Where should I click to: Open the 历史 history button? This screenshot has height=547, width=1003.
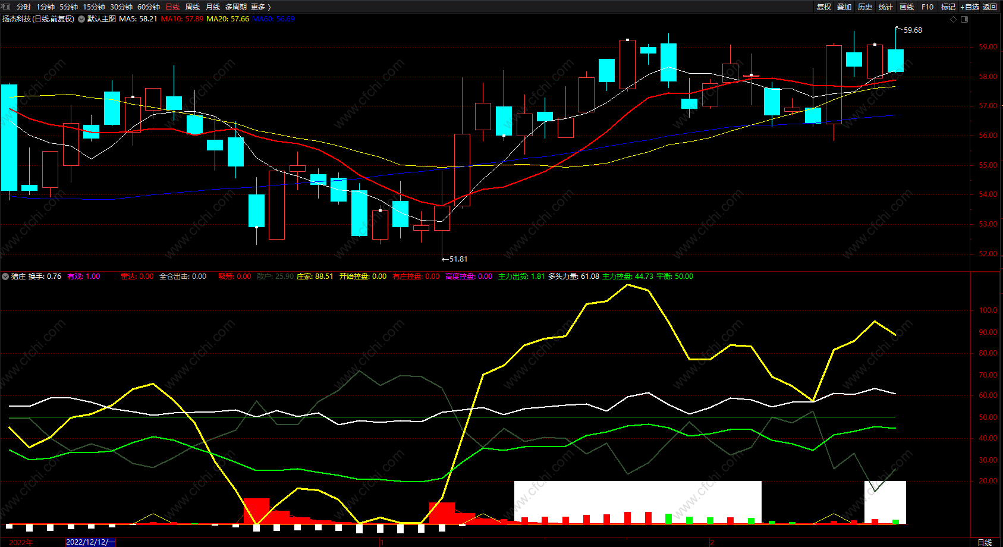(x=865, y=7)
